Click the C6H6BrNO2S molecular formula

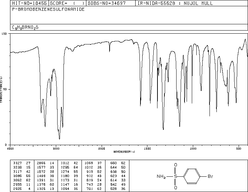click(x=25, y=27)
